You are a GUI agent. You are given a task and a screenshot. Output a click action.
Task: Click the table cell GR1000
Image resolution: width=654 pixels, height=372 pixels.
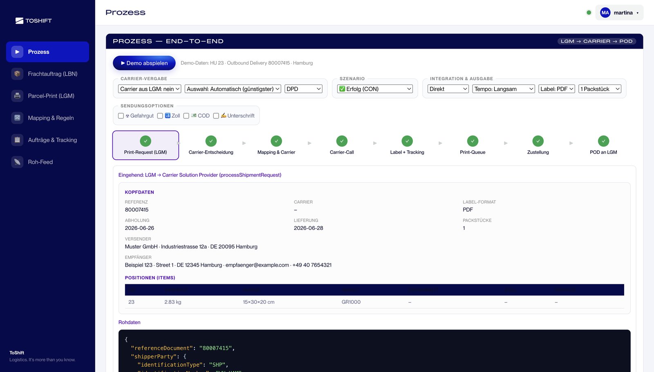click(351, 302)
